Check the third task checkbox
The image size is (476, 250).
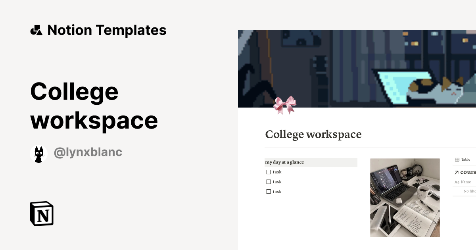(269, 191)
